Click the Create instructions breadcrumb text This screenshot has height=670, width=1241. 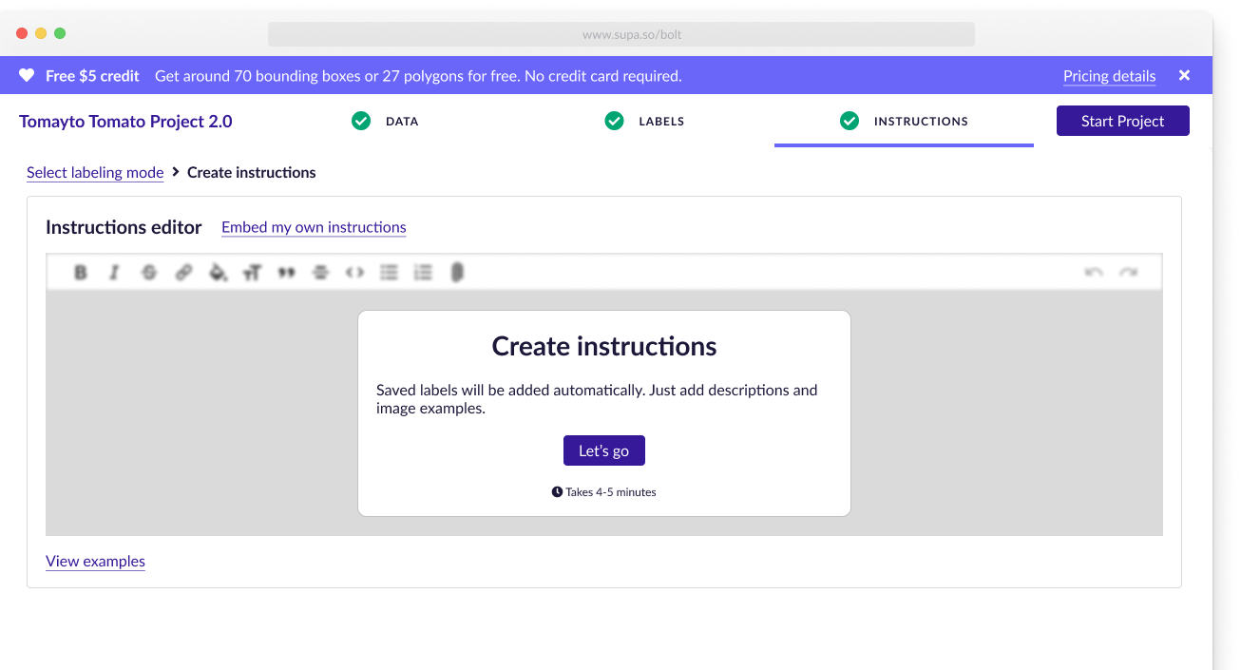(252, 172)
